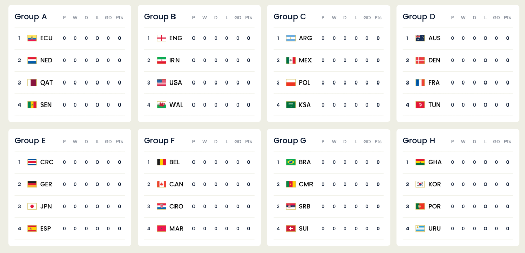Select the POR team name
Screen dimensions: 525x253
pyautogui.click(x=435, y=207)
